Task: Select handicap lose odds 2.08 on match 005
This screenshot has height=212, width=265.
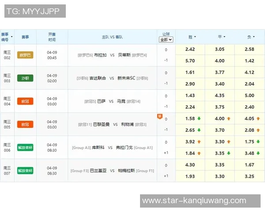Action: (250, 130)
